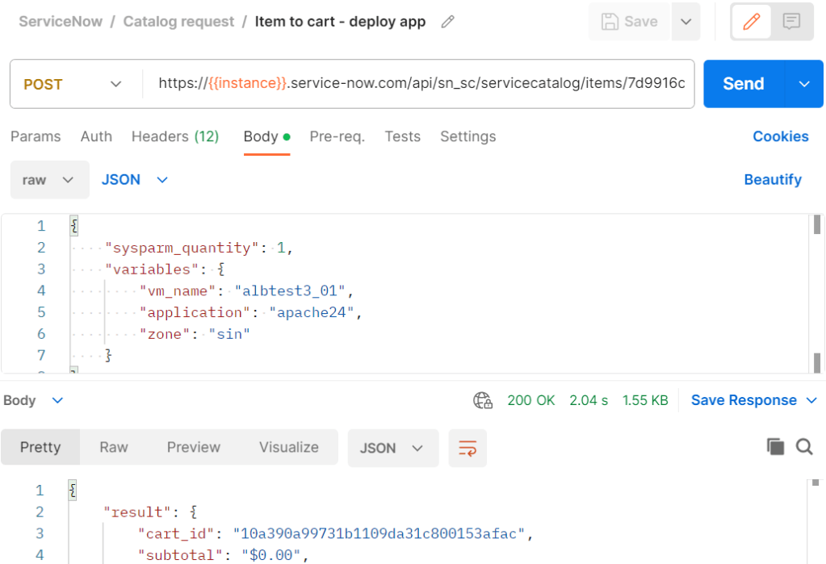Switch to the Tests tab
Image resolution: width=826 pixels, height=564 pixels.
tap(402, 136)
